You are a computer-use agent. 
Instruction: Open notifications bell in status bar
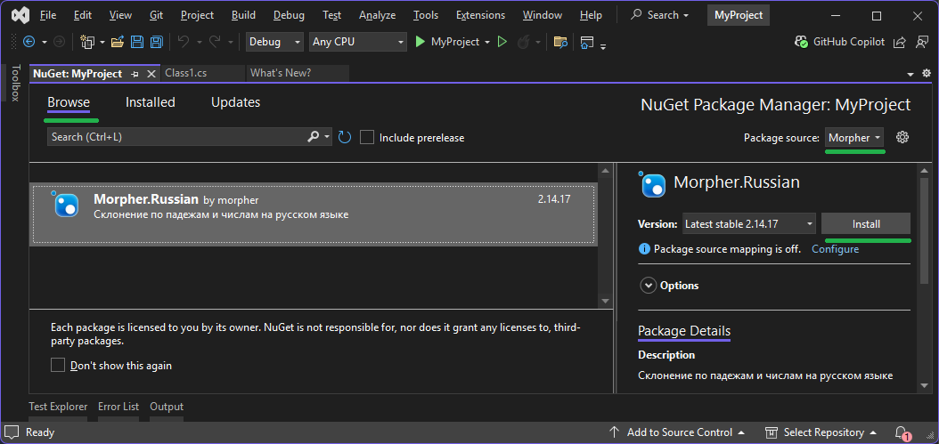click(x=902, y=432)
